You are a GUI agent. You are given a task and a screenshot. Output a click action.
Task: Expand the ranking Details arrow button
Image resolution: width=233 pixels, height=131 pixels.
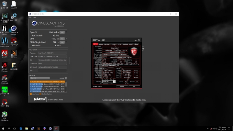[66, 78]
